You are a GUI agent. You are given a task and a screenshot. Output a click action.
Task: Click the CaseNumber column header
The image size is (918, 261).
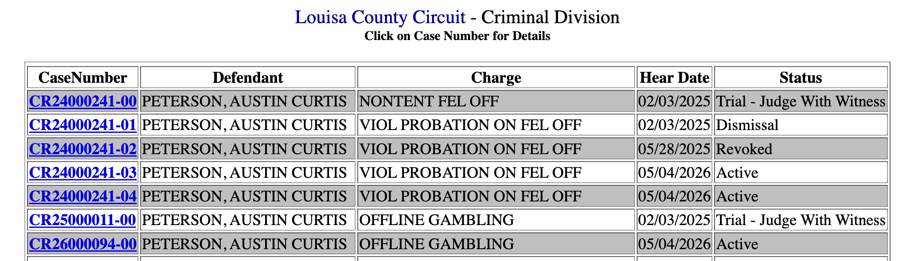(x=83, y=77)
